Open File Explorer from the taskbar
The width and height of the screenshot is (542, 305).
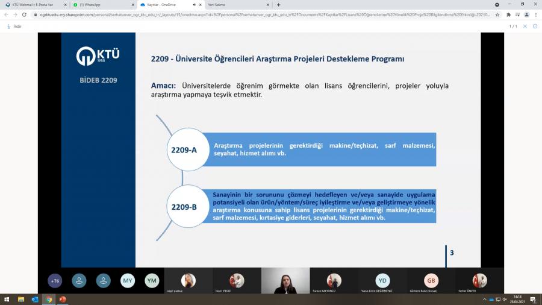[21, 300]
